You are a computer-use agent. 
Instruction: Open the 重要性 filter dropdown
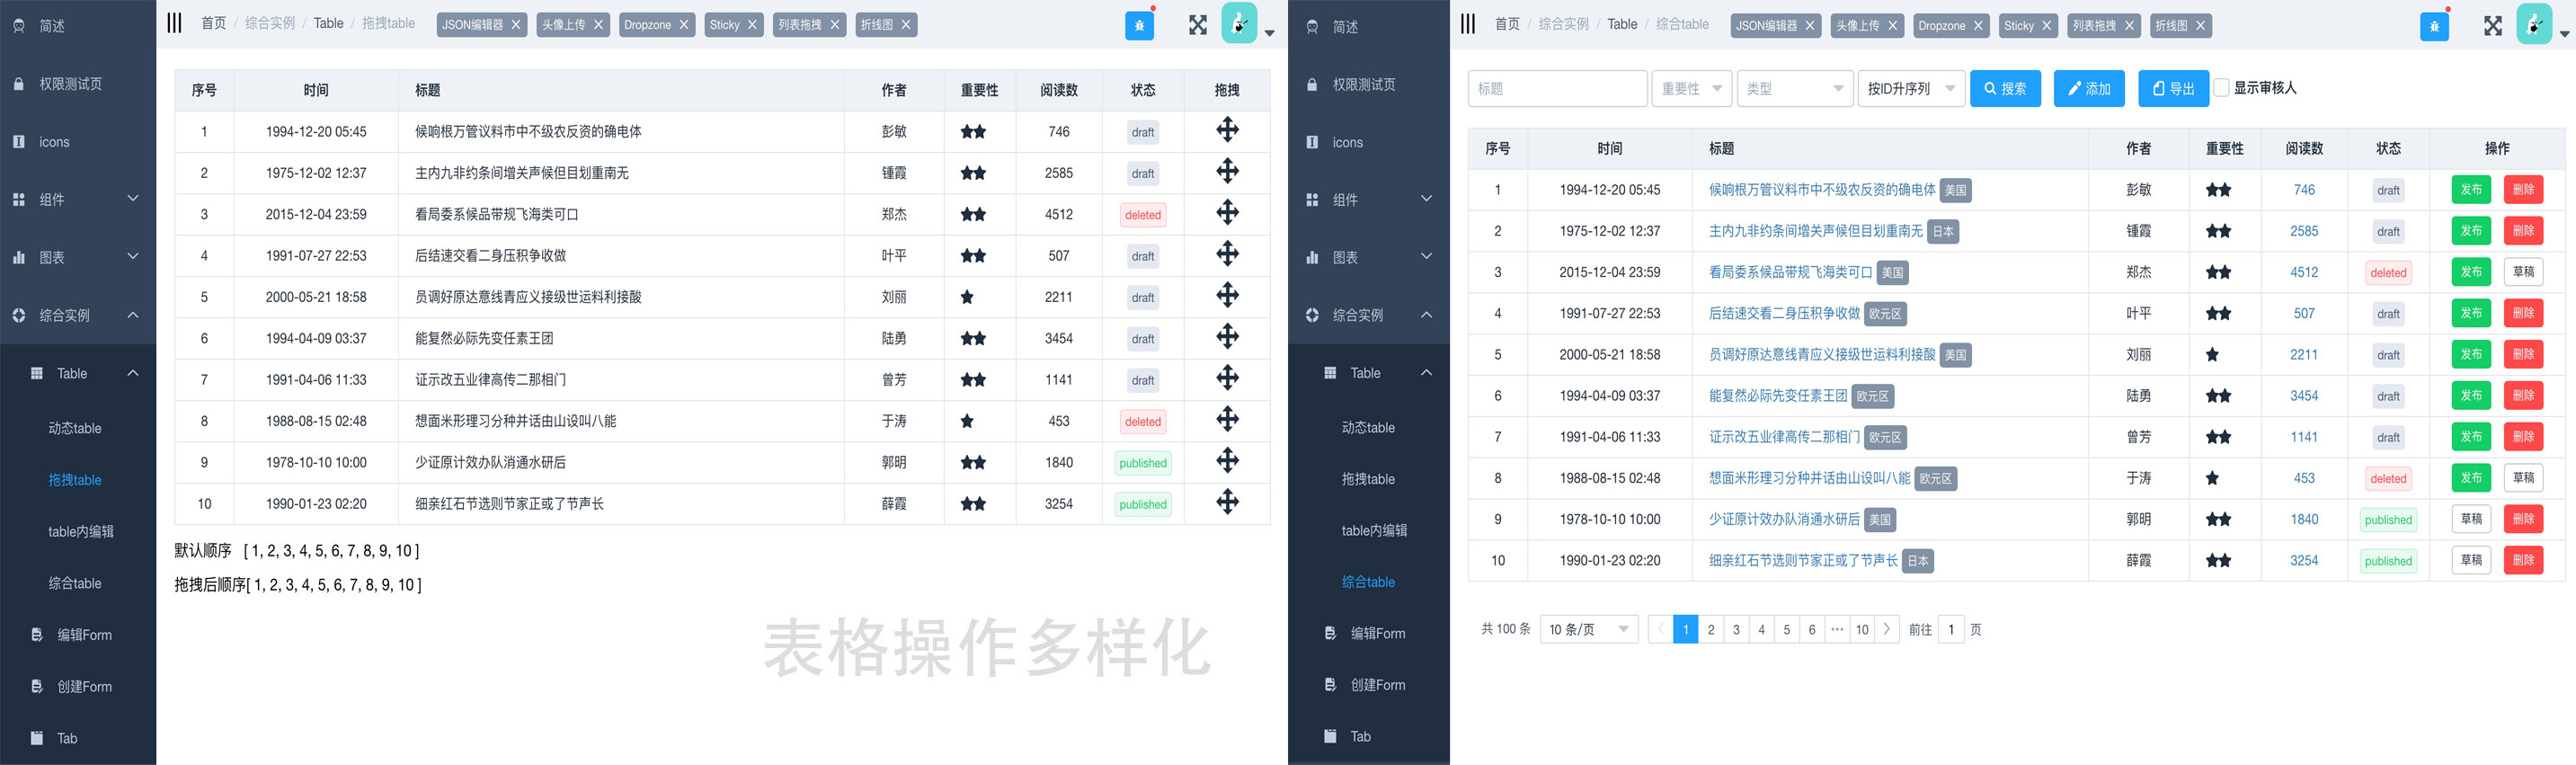click(x=1691, y=89)
